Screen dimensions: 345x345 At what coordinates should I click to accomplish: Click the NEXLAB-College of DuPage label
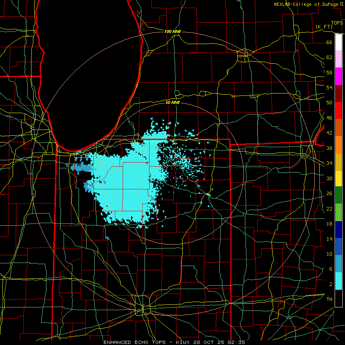[x=306, y=4]
